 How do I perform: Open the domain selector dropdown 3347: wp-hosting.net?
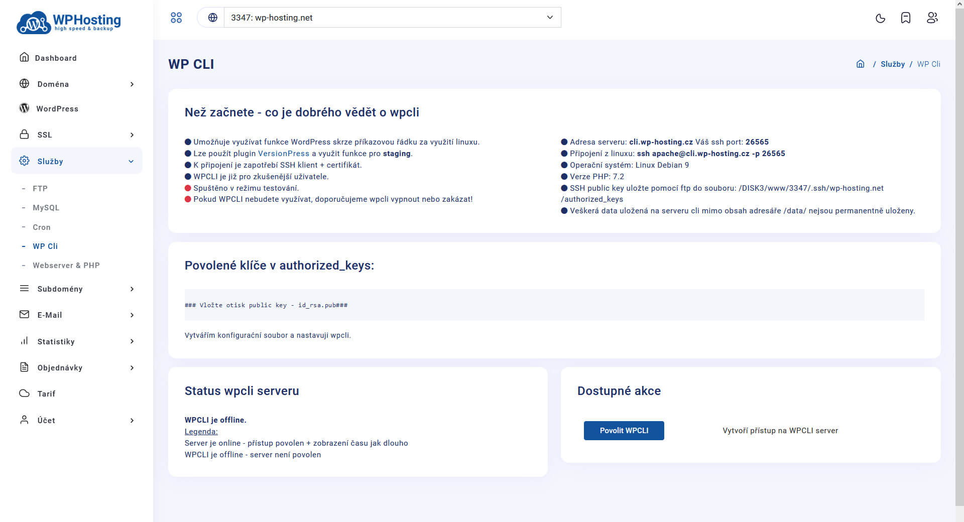[x=392, y=18]
